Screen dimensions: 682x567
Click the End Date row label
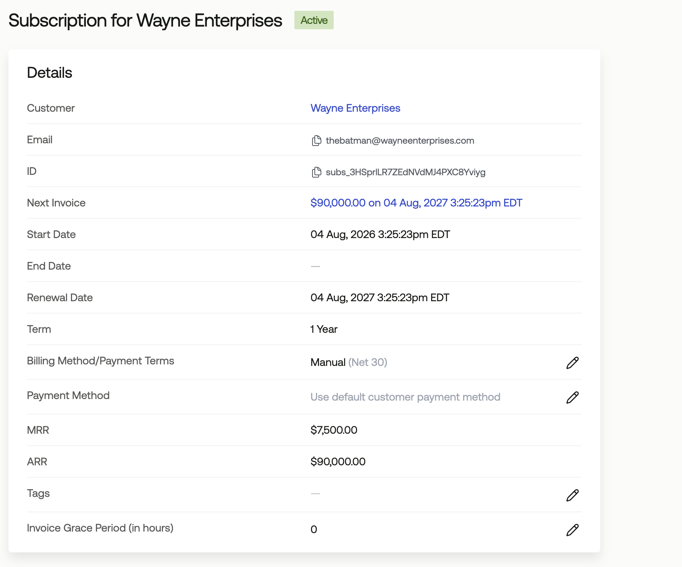tap(49, 266)
